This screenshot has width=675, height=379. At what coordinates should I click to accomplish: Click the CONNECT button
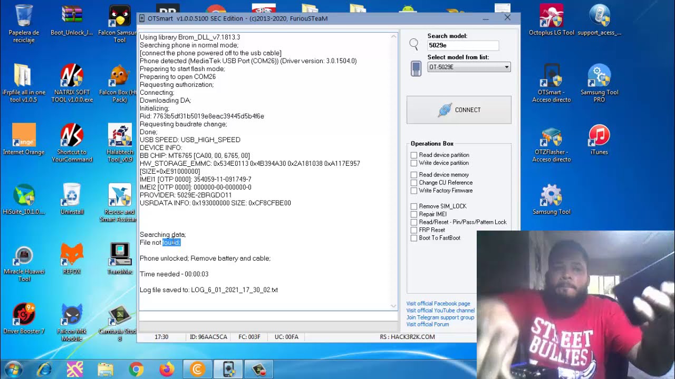(x=459, y=110)
